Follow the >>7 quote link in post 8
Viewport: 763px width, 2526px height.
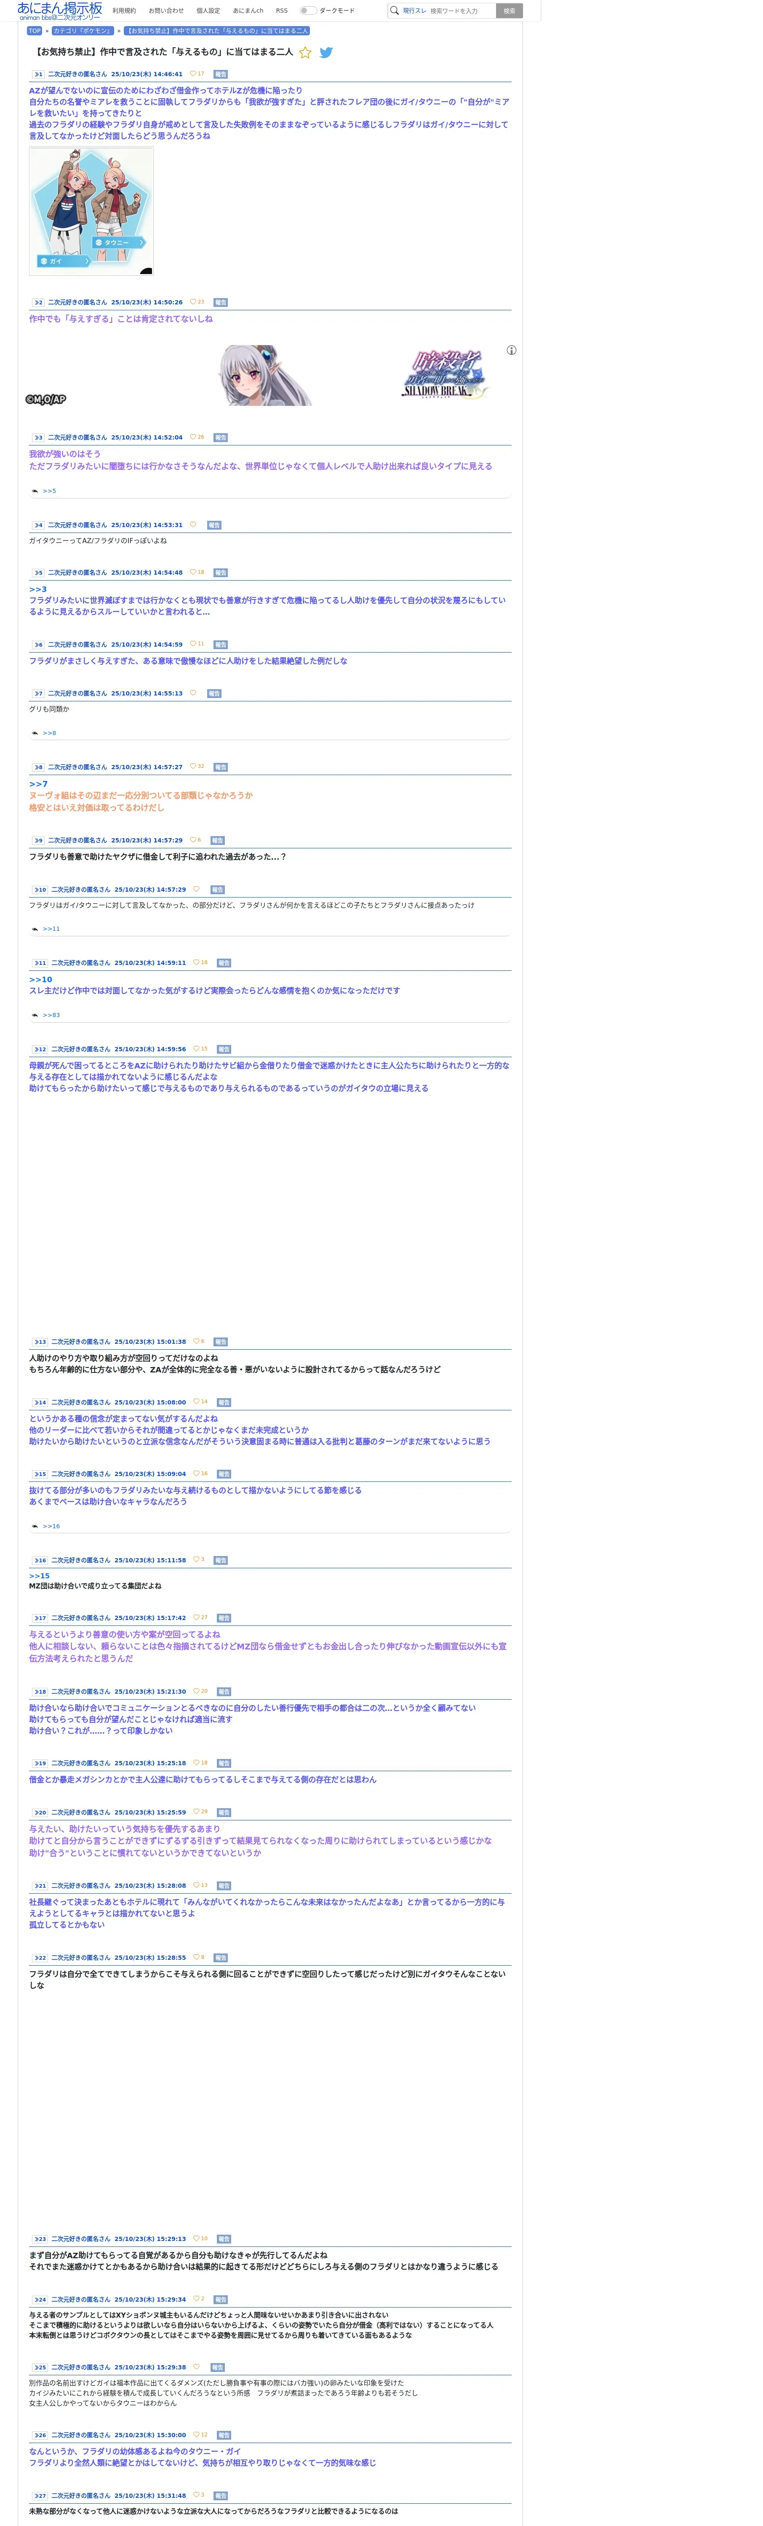click(38, 784)
